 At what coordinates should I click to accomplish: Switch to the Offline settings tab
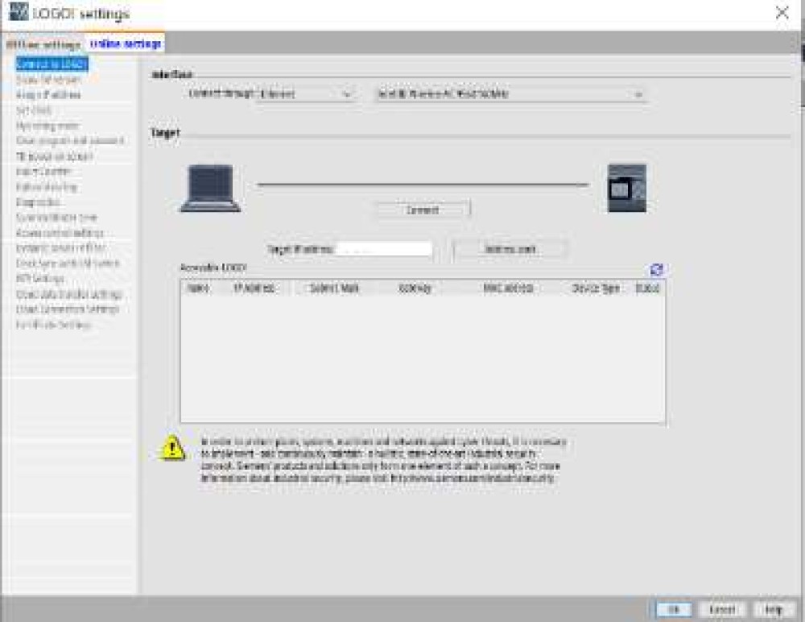pos(43,44)
